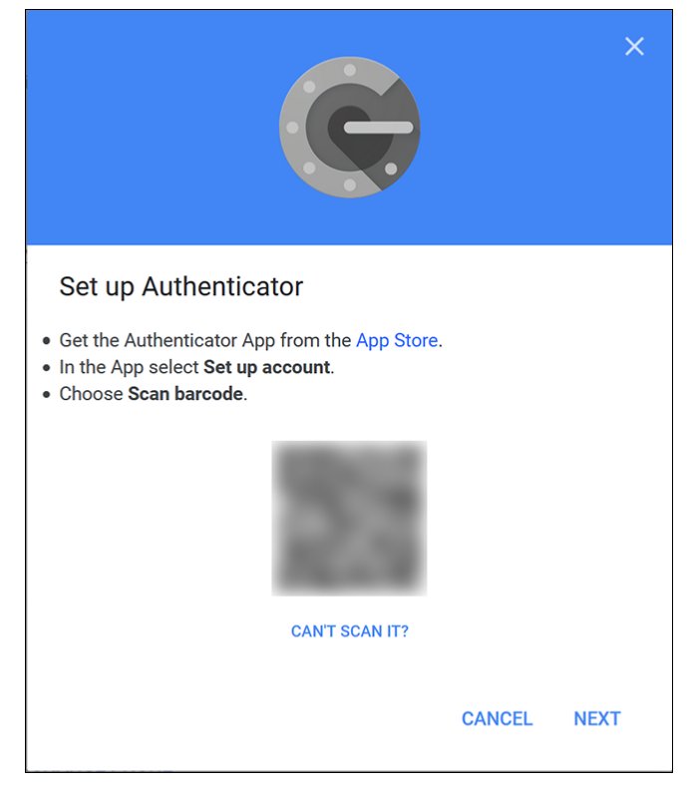Proceed with the NEXT button

(597, 718)
